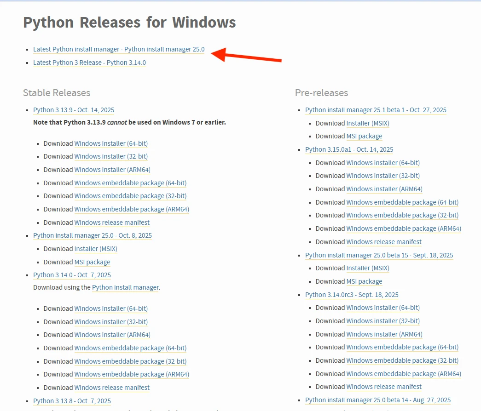
Task: Open Python 3.14.0 - Oct. 7, 2025 release
Action: tap(72, 275)
